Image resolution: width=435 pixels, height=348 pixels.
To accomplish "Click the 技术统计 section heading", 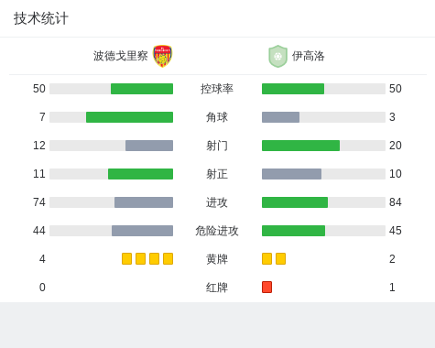I will pyautogui.click(x=41, y=18).
